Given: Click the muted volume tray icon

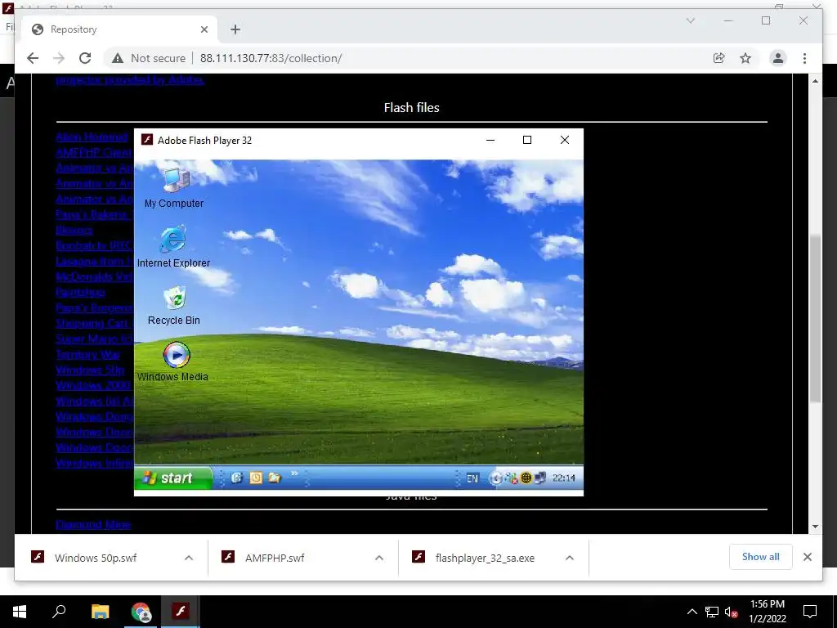Looking at the screenshot, I should [732, 612].
